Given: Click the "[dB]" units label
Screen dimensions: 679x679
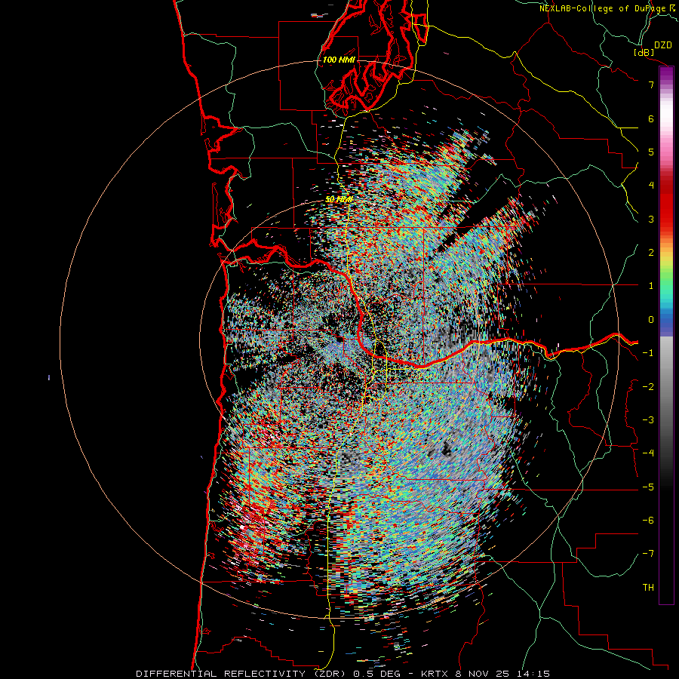Looking at the screenshot, I should (x=644, y=52).
